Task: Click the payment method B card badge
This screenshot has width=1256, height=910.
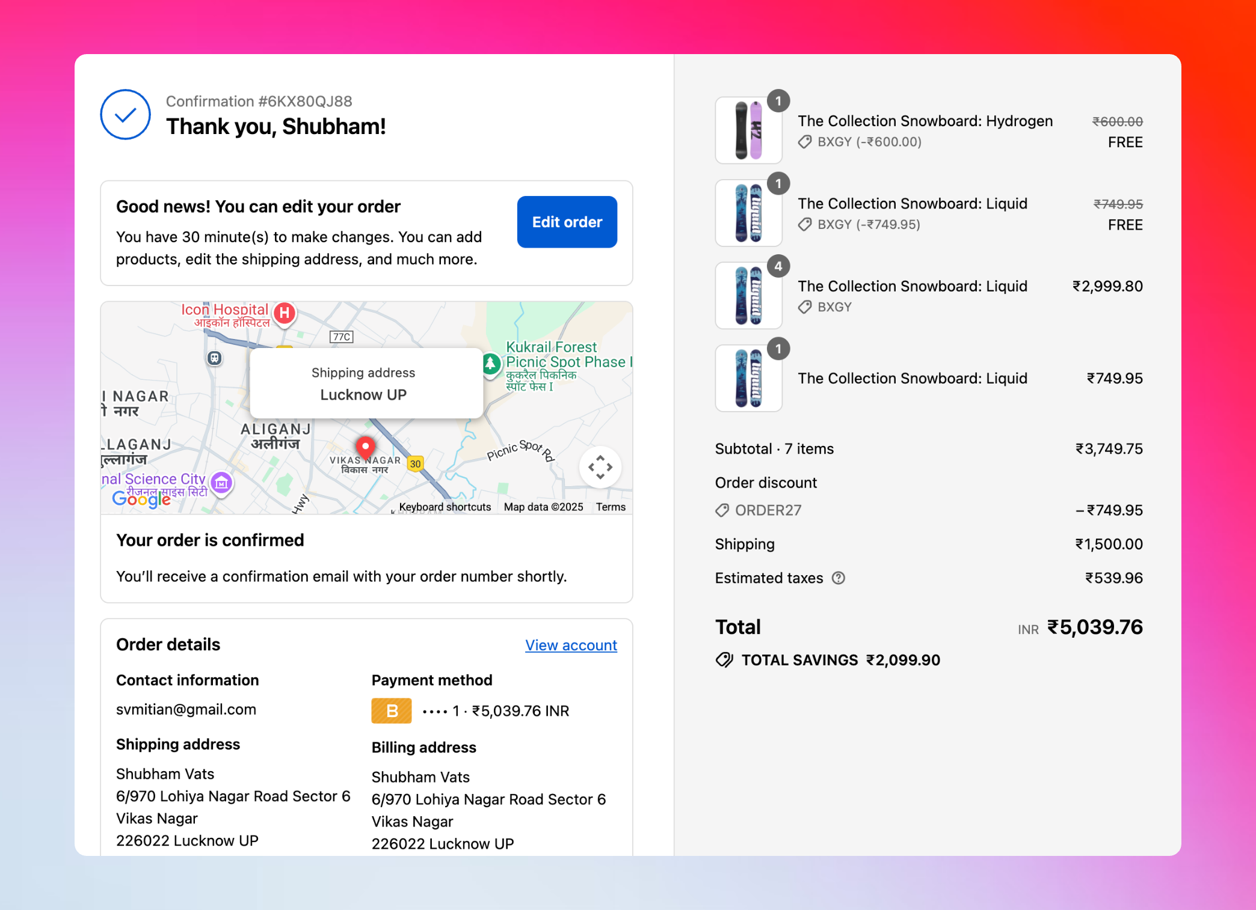Action: [x=391, y=710]
